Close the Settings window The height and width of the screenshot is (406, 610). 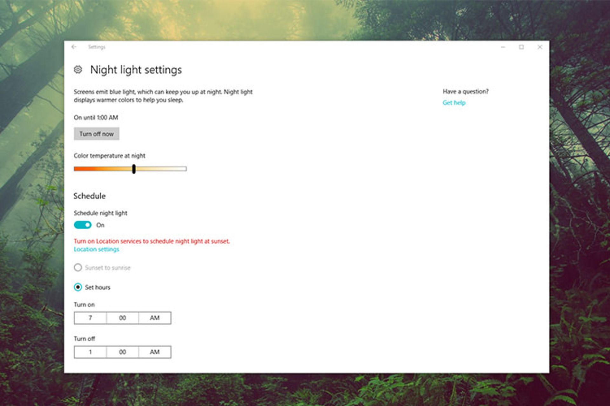540,47
